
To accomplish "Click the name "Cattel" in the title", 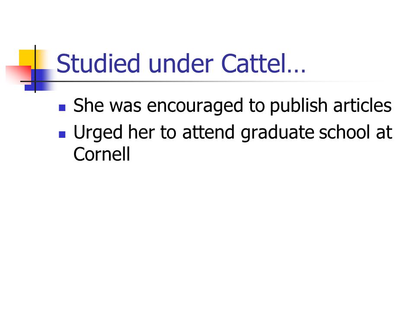I will [254, 63].
